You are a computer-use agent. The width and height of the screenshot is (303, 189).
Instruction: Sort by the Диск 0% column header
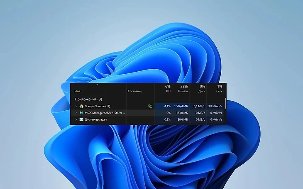pos(198,89)
